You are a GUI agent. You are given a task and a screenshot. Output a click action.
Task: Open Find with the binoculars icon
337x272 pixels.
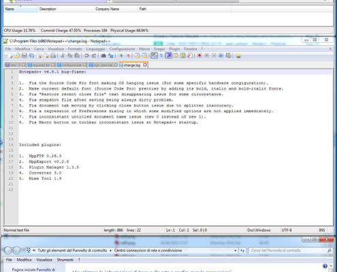(x=103, y=56)
